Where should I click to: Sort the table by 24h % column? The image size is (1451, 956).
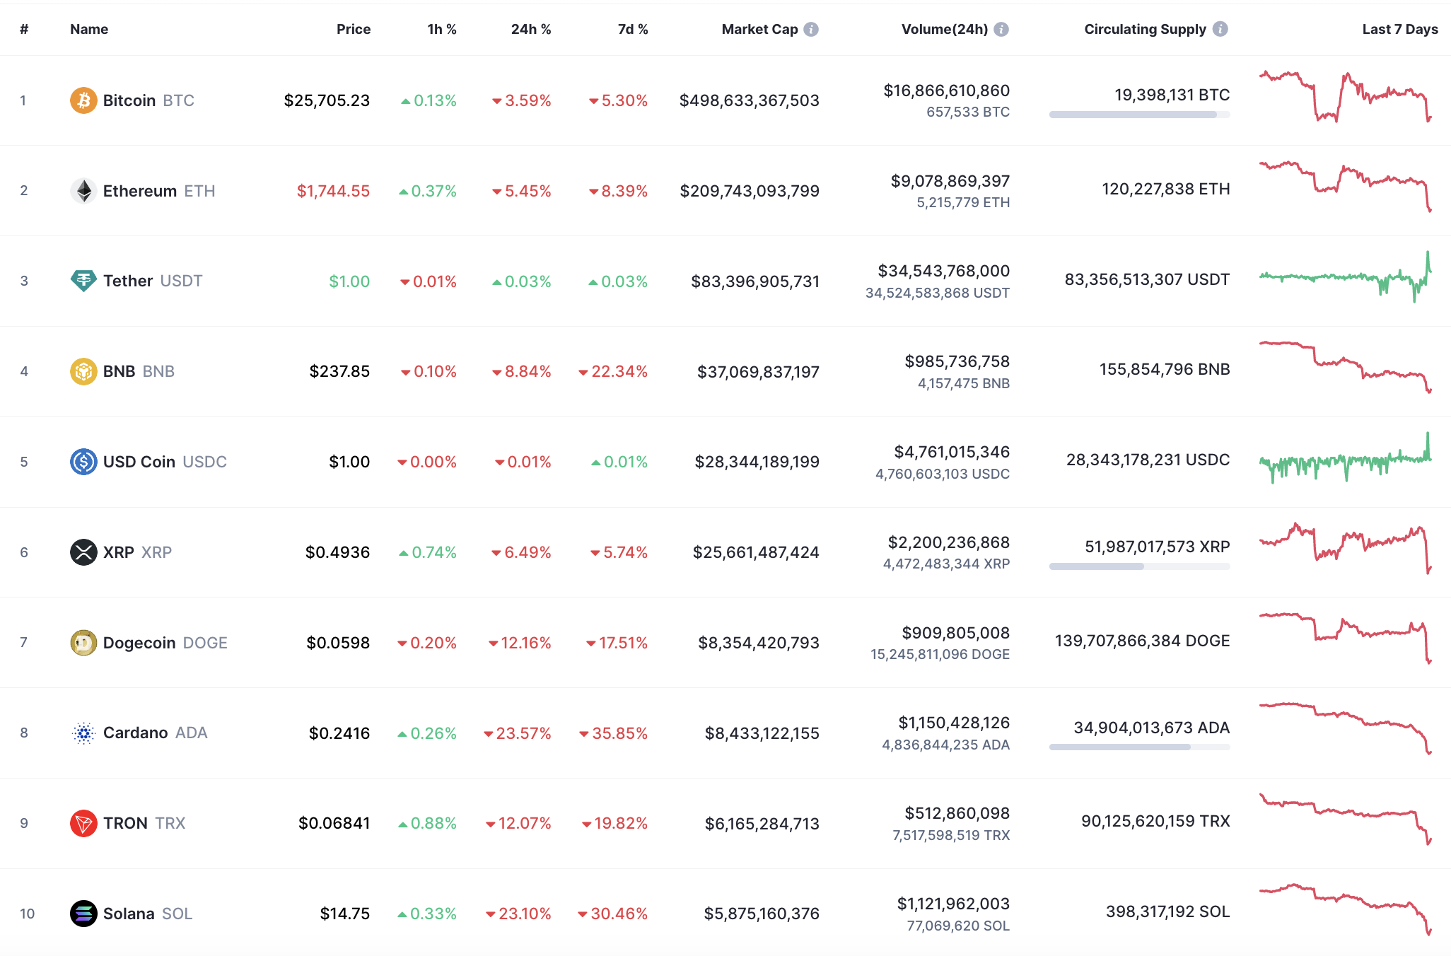click(531, 29)
